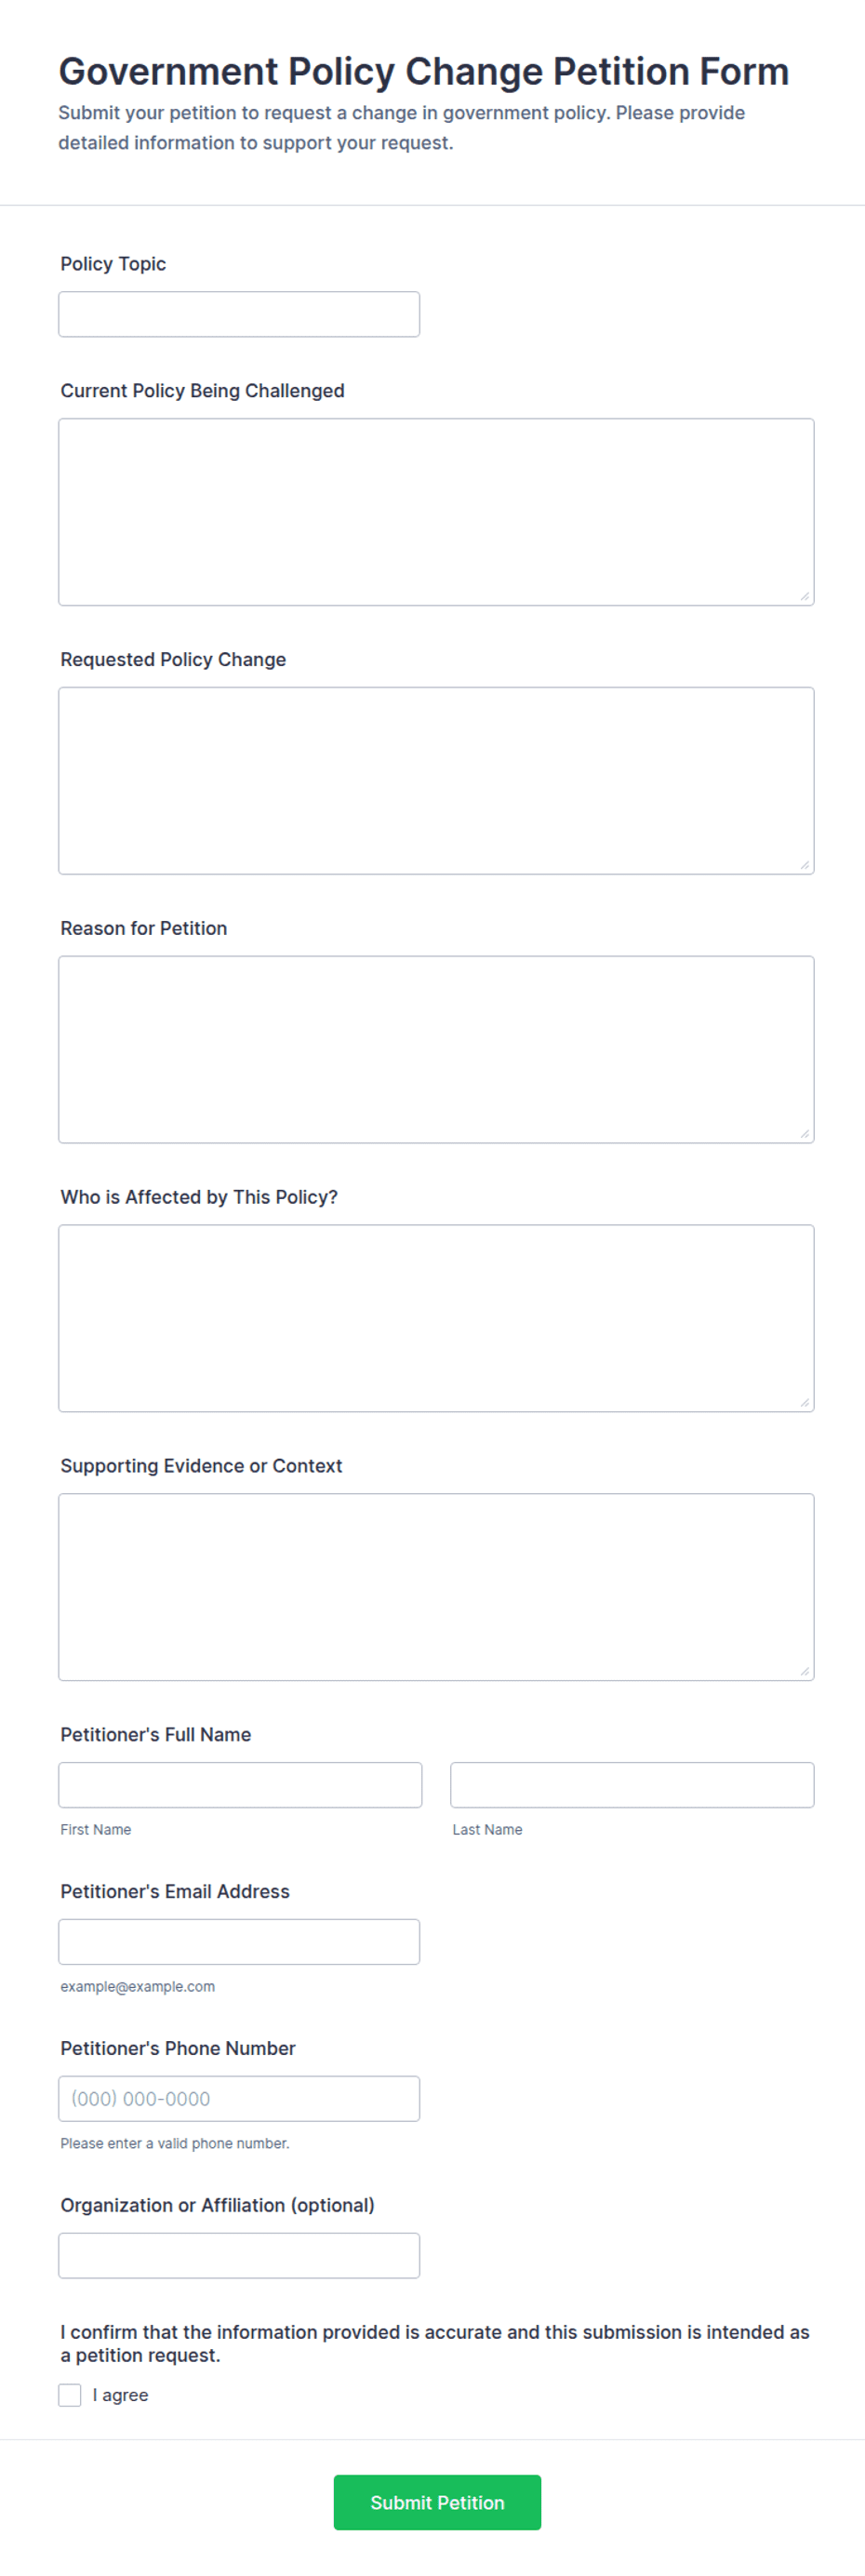This screenshot has width=865, height=2576.
Task: Click the Petitioner's Phone Number field
Action: point(239,2099)
